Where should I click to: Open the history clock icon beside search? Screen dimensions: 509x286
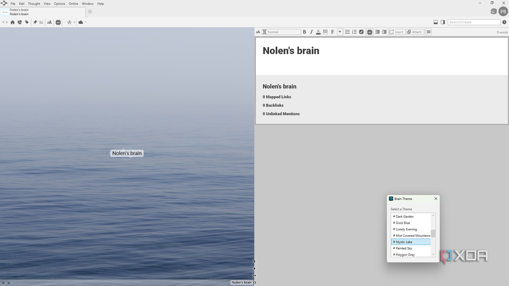504,22
